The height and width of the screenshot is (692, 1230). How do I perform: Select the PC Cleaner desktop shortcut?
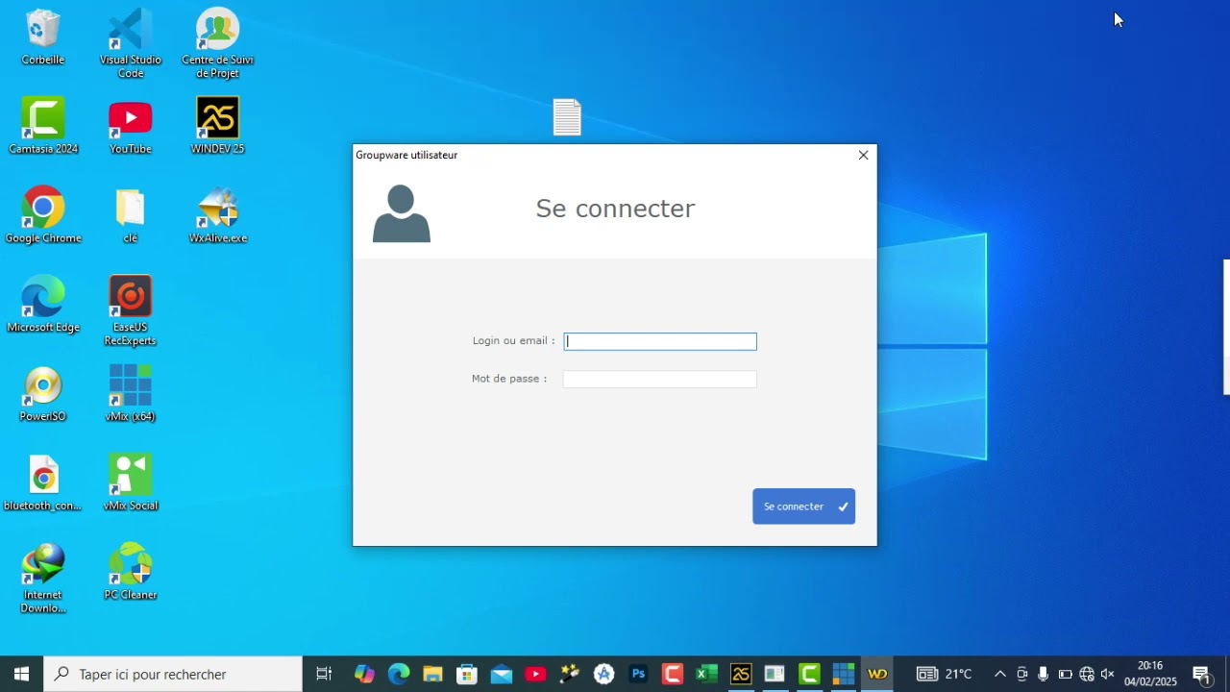pos(131,573)
